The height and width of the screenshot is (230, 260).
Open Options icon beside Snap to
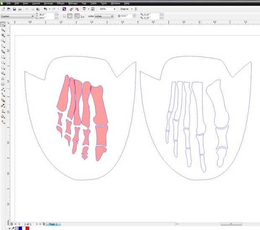click(x=136, y=9)
